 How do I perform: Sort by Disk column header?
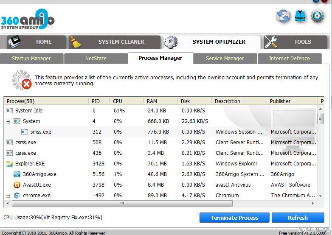point(194,101)
